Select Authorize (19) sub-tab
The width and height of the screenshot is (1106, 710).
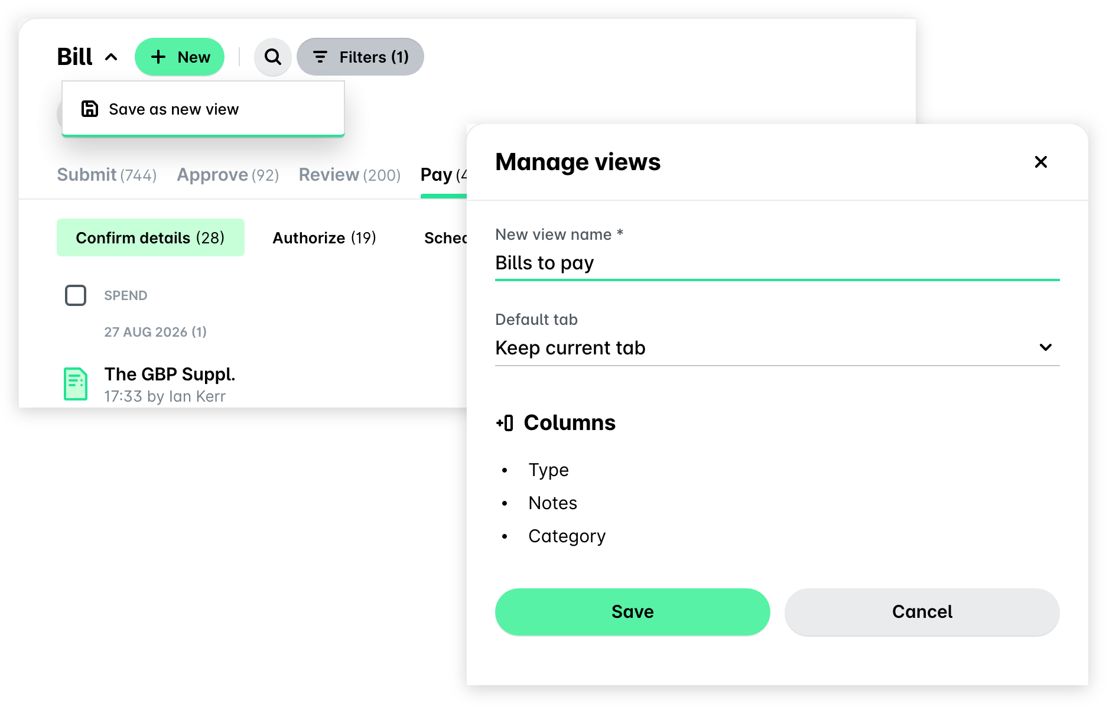tap(324, 237)
